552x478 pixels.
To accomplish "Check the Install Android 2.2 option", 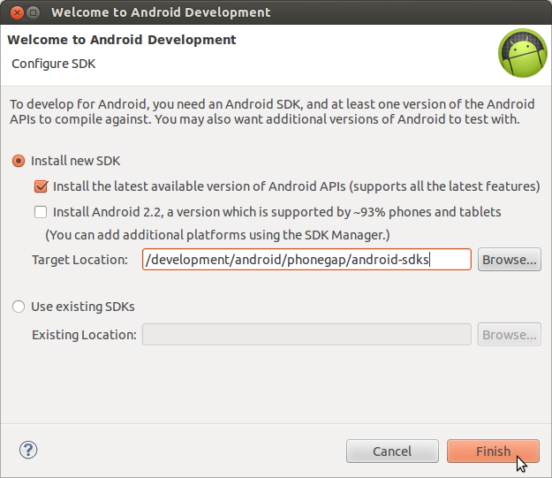I will tap(41, 212).
